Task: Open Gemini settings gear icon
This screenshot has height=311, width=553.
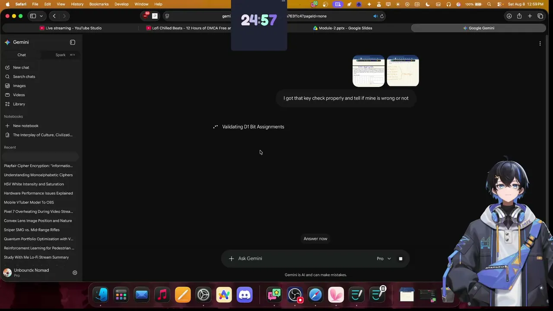Action: coord(75,273)
